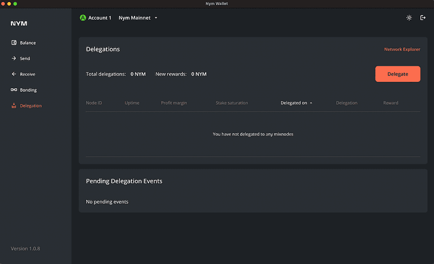Click the Delegation icon in sidebar
Viewport: 434px width, 264px height.
coord(14,106)
